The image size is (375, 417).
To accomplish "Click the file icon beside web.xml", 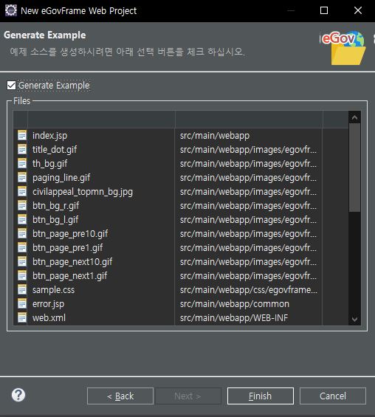I will point(22,318).
